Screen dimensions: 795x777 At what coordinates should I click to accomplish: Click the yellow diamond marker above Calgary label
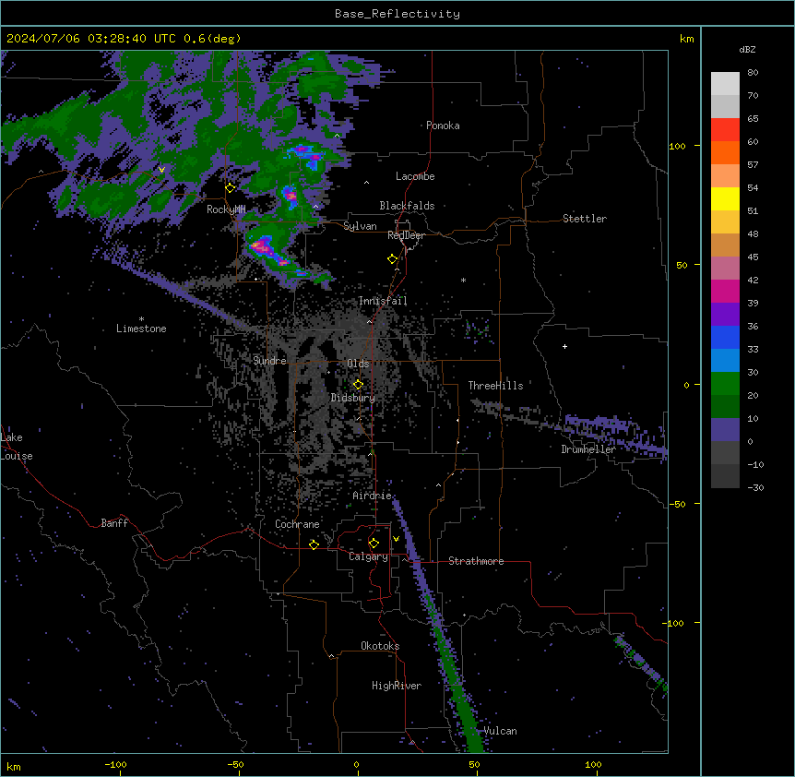tap(374, 544)
